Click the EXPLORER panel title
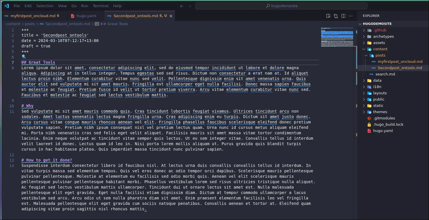This screenshot has width=429, height=220. 371,16
